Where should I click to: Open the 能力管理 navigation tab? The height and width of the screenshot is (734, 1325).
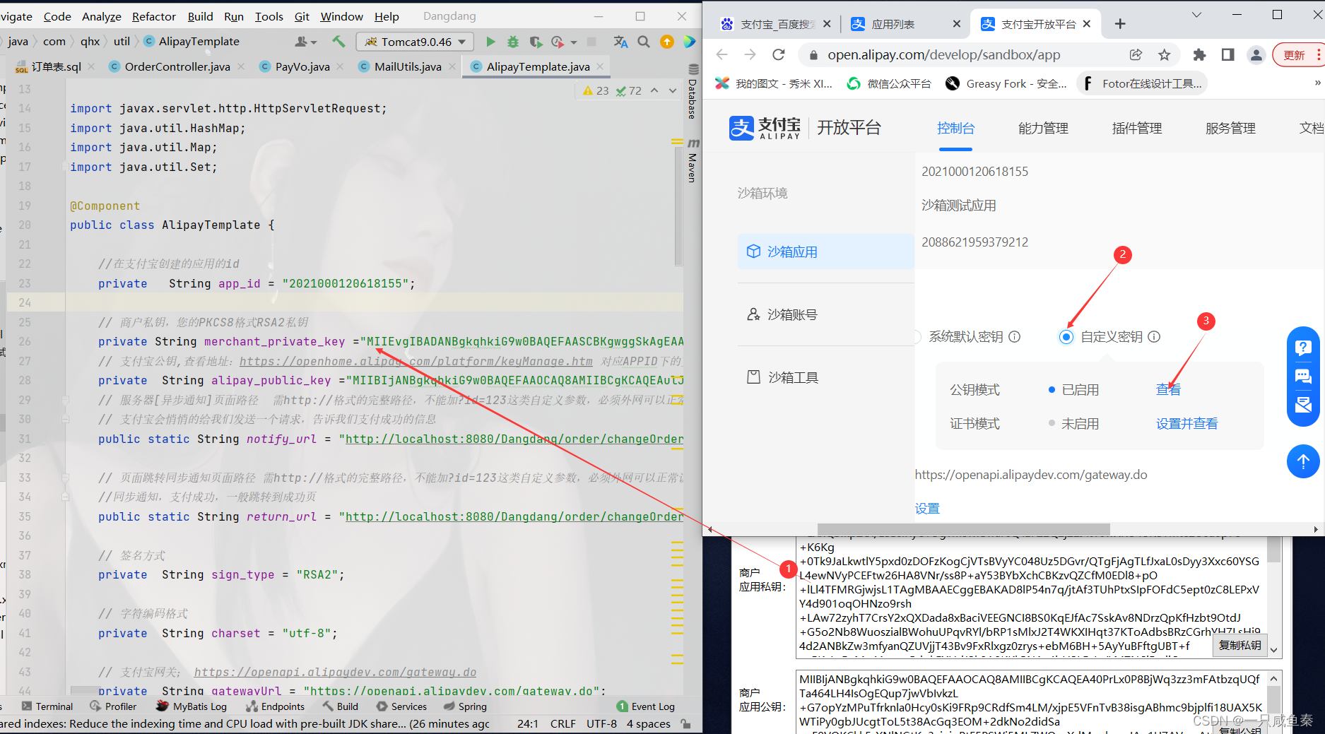coord(1043,128)
